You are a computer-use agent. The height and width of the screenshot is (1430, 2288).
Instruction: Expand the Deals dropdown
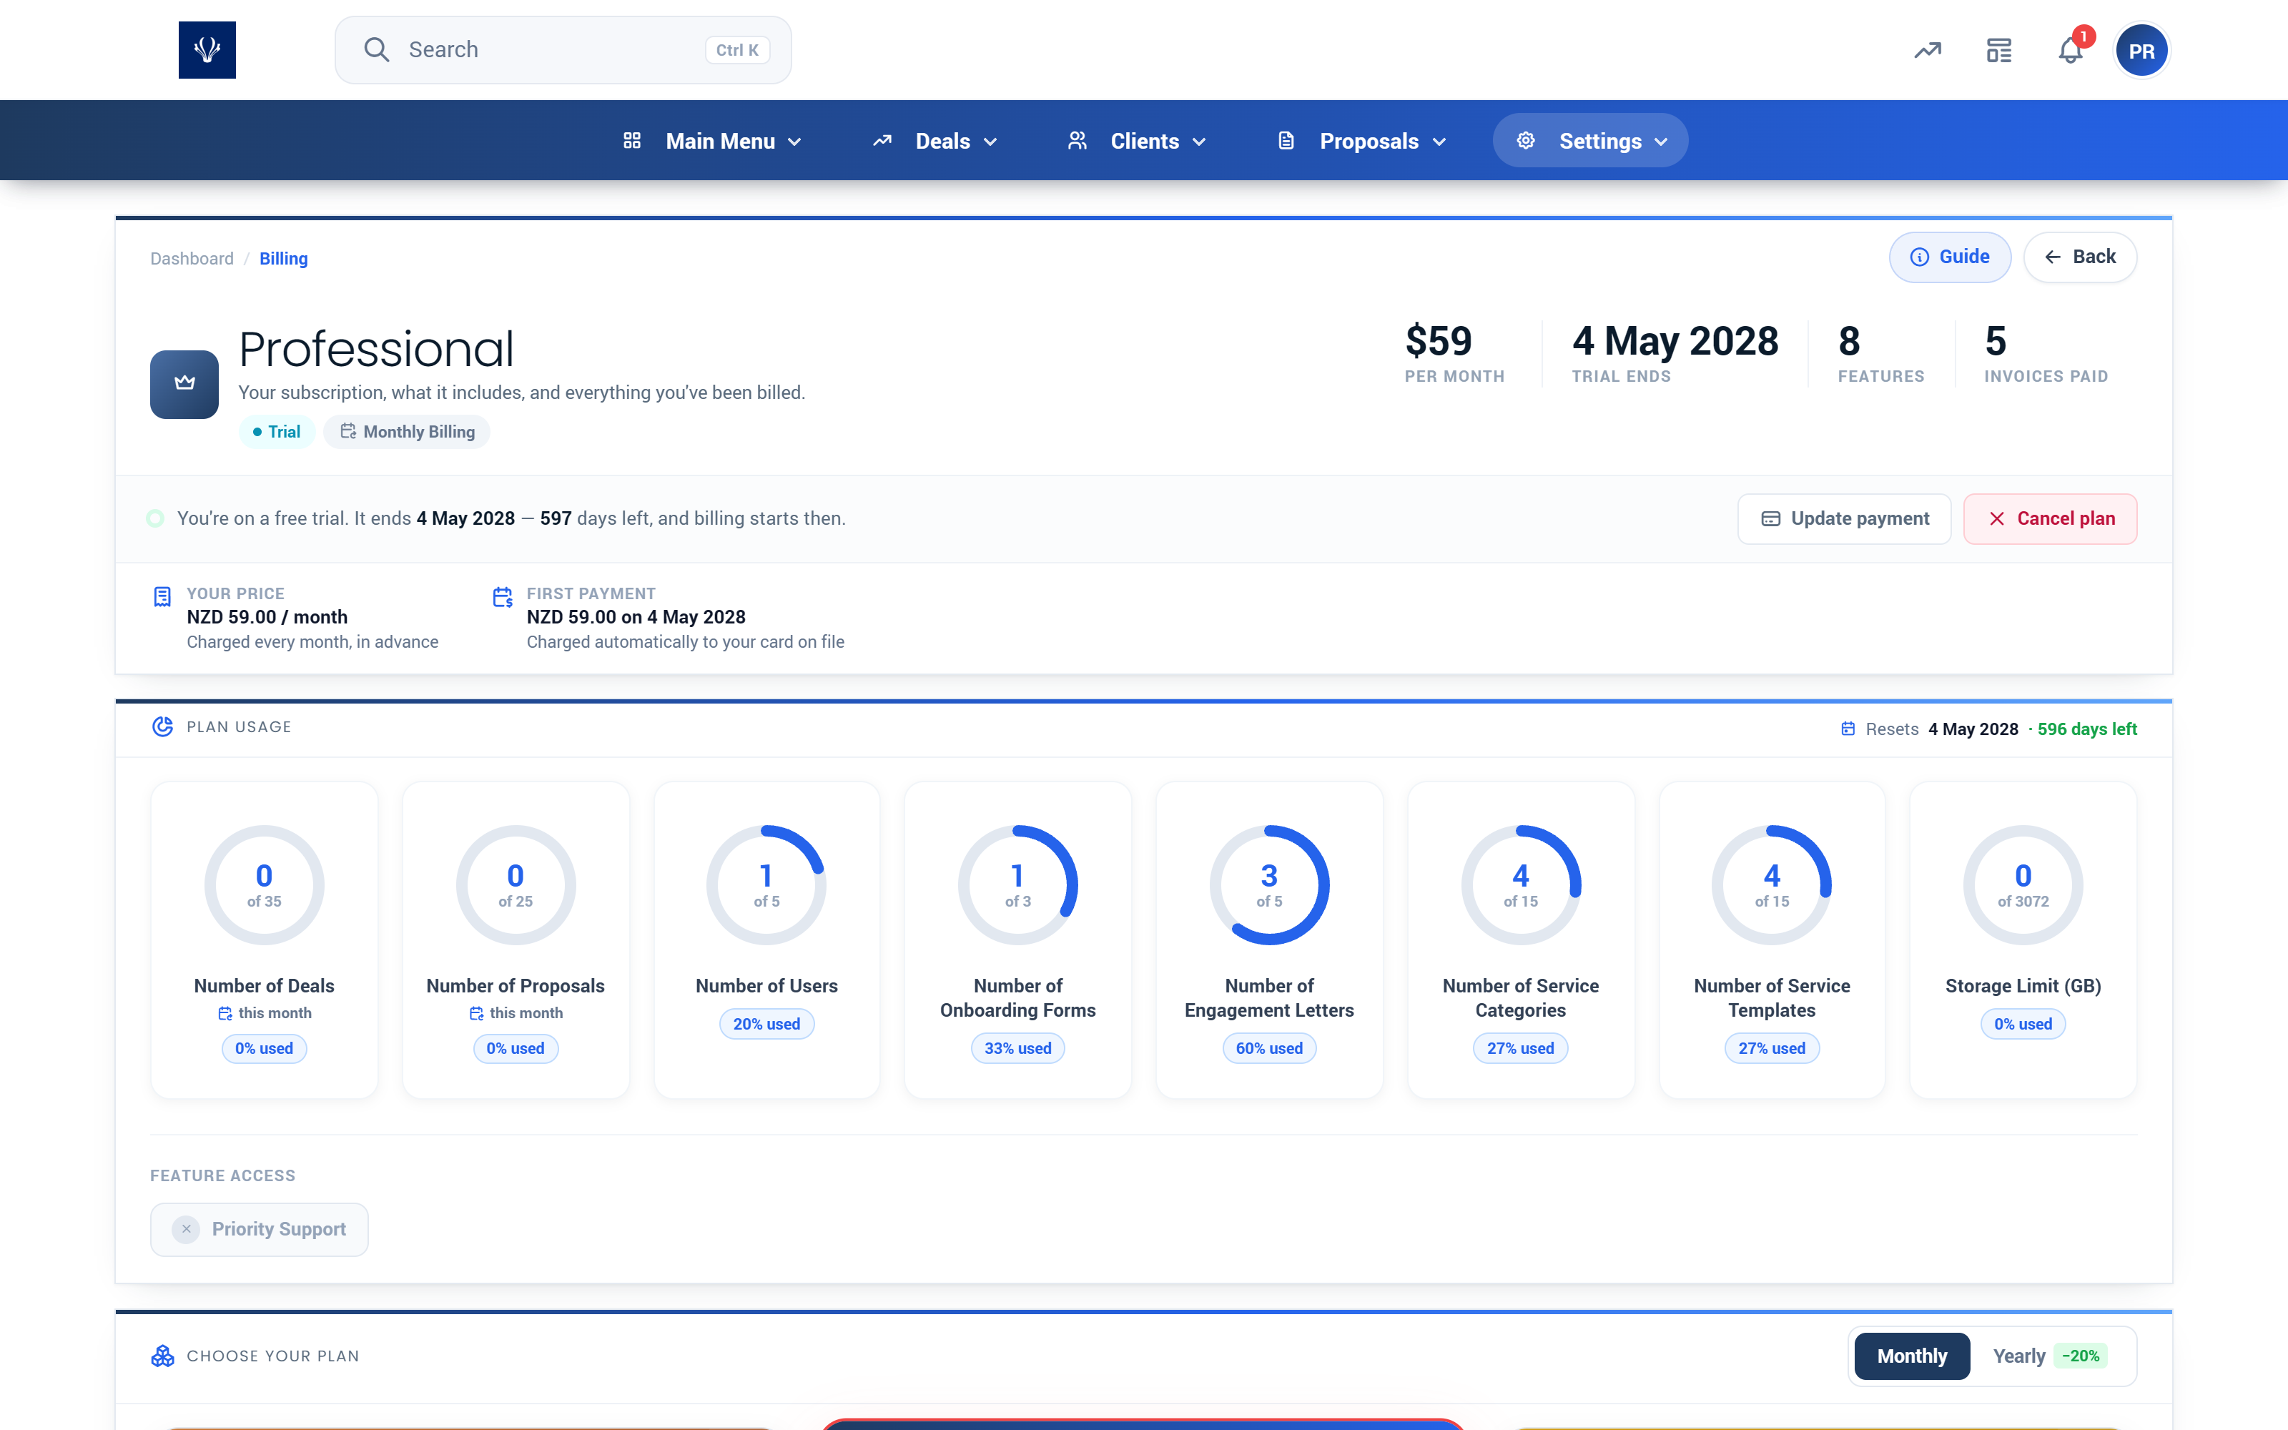coord(934,141)
